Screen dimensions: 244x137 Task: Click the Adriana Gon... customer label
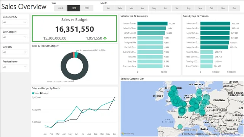pyautogui.click(x=129, y=52)
